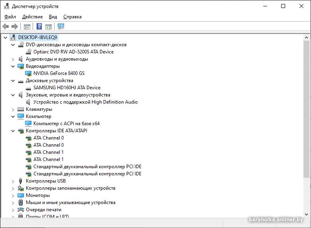Click the Scan for hardware changes icon

pos(61,26)
